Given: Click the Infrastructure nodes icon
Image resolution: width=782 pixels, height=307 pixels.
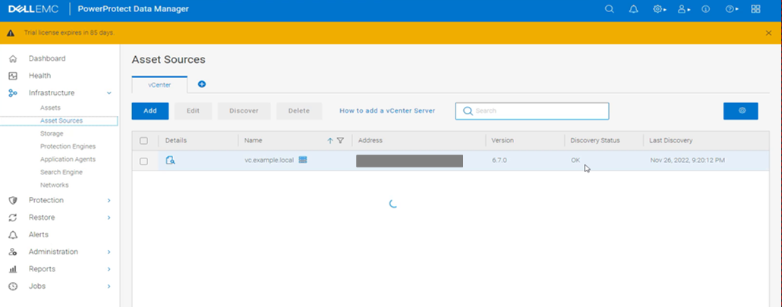Looking at the screenshot, I should tap(14, 93).
